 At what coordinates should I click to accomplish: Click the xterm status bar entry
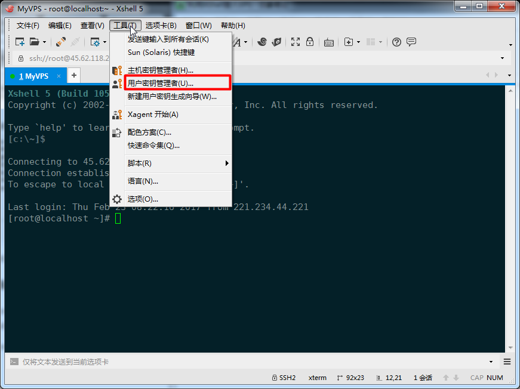click(318, 378)
